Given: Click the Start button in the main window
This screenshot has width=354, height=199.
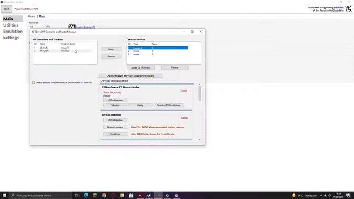Looking at the screenshot, I should point(6,9).
